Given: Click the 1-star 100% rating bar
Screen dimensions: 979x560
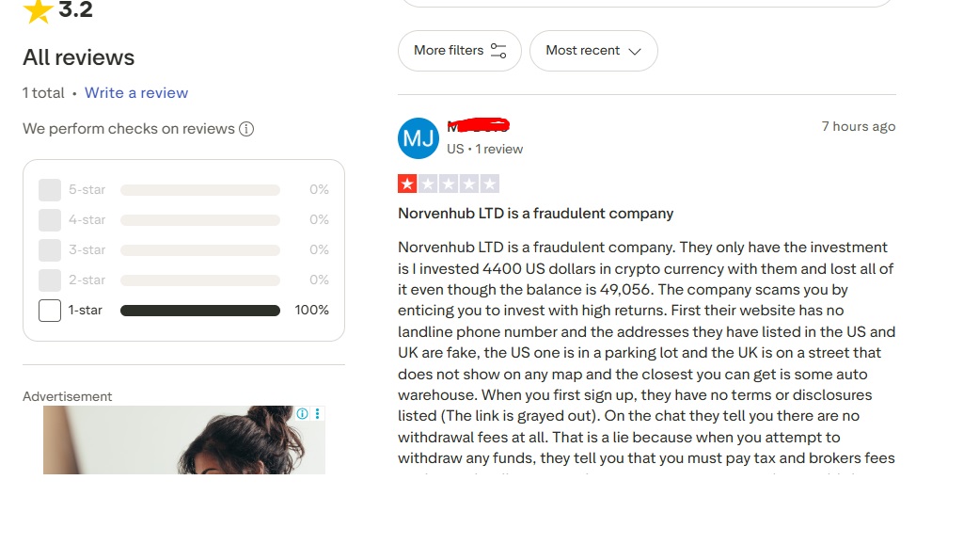Looking at the screenshot, I should click(x=200, y=311).
